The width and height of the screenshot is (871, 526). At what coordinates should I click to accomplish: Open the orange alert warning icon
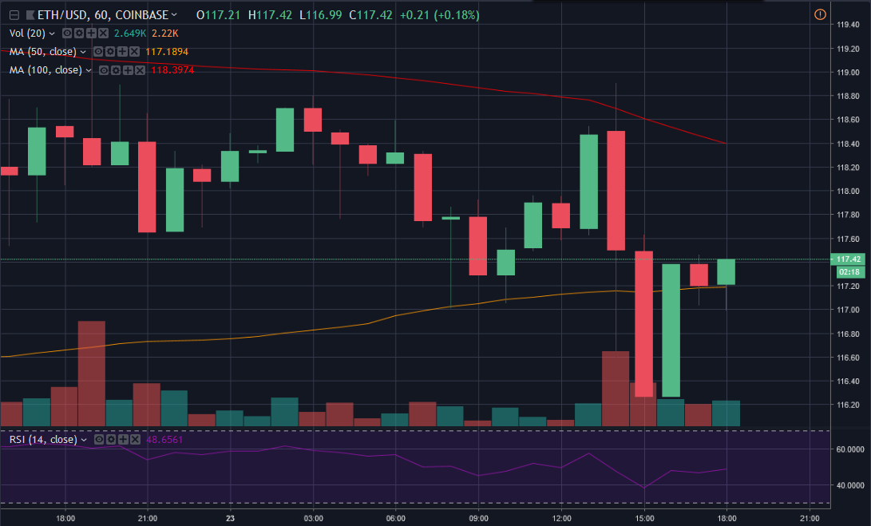[x=820, y=14]
